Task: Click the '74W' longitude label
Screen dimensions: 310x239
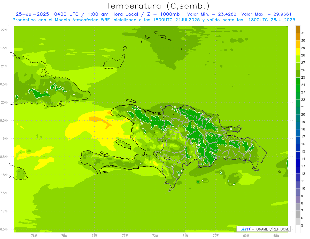Action: 95,235
